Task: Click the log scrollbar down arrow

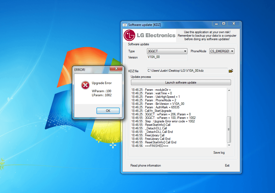Action: (x=229, y=145)
